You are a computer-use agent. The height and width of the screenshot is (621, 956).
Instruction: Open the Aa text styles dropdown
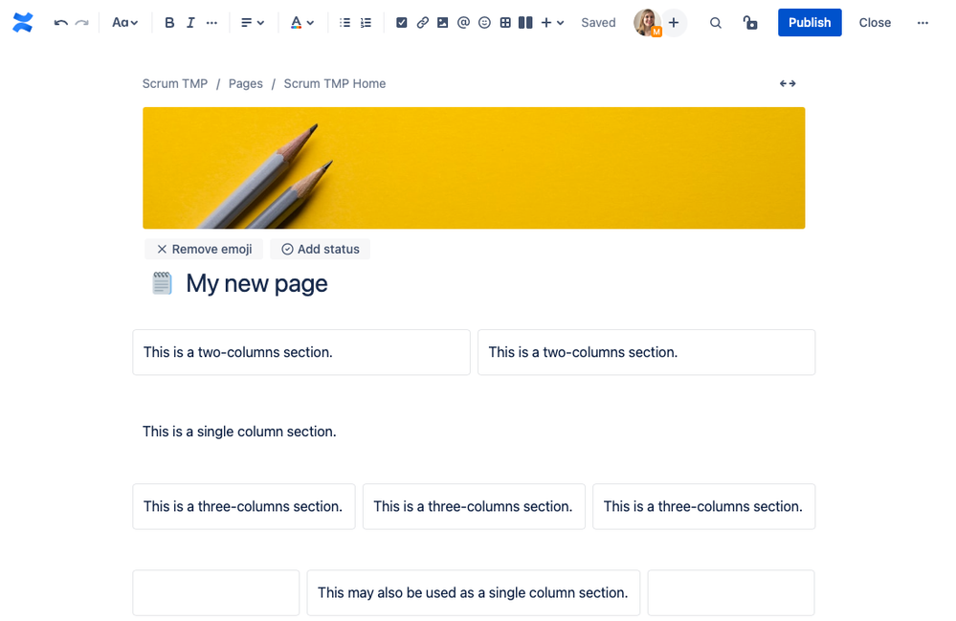pyautogui.click(x=124, y=22)
